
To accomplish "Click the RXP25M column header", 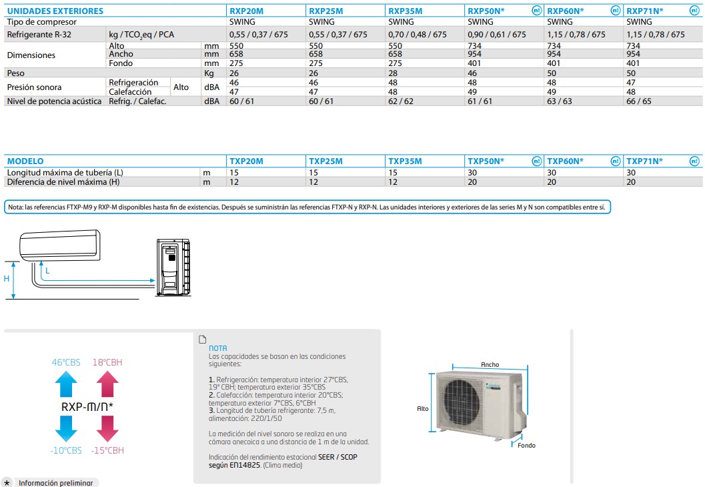I will [325, 11].
